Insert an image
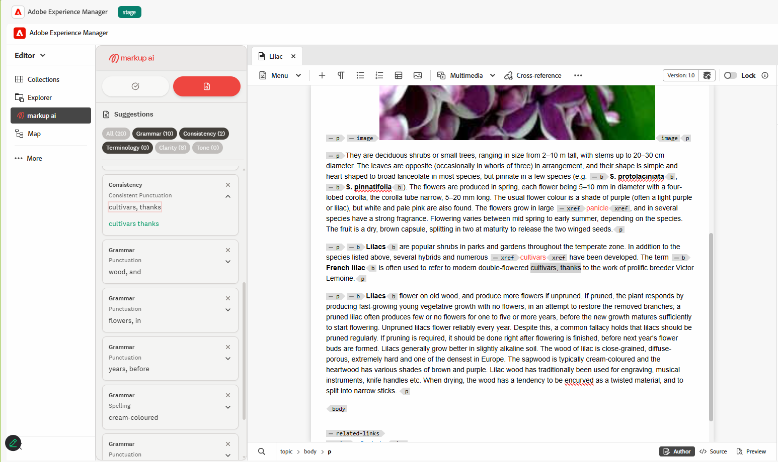Viewport: 778px width, 462px height. (418, 75)
